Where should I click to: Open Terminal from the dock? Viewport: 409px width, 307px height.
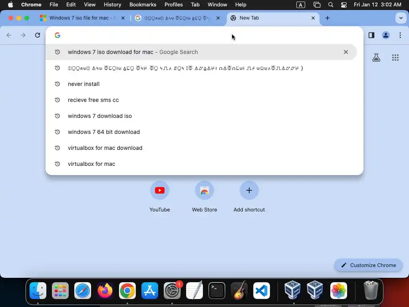[x=217, y=291]
